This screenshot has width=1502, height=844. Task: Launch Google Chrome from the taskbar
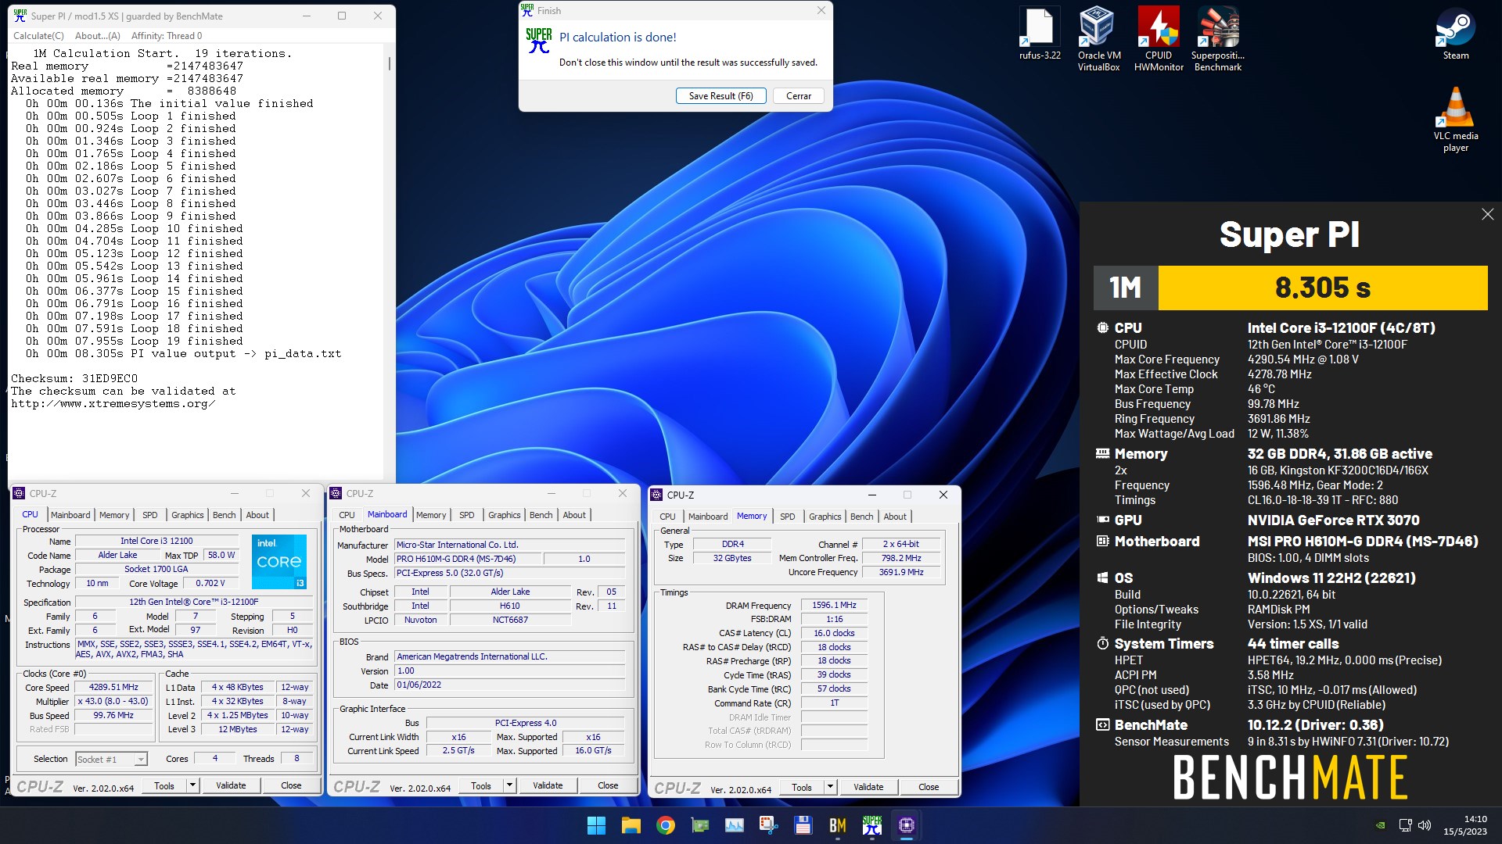(666, 825)
